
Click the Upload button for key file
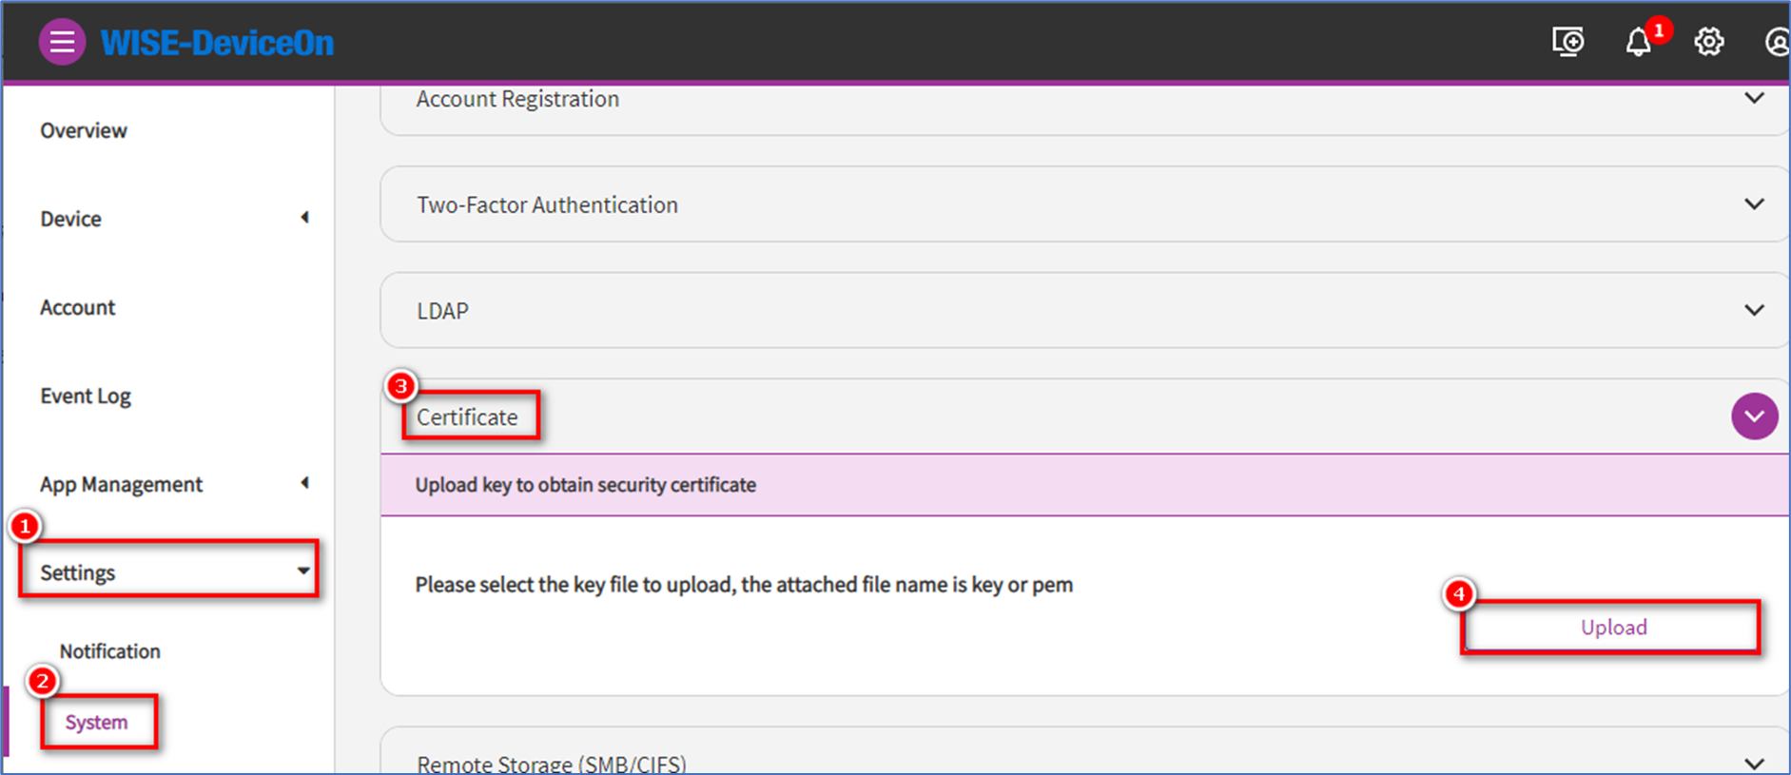(x=1613, y=628)
